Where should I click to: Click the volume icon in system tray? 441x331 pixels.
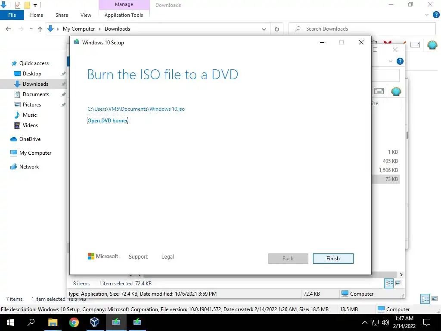click(385, 322)
